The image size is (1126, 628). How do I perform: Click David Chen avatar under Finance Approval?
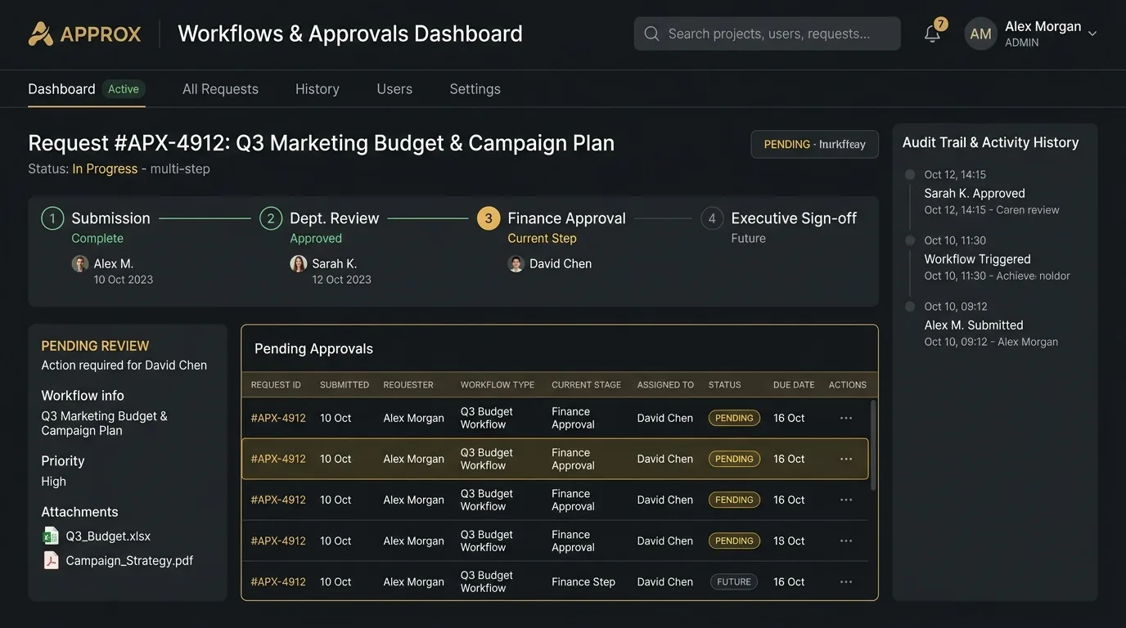pos(516,263)
